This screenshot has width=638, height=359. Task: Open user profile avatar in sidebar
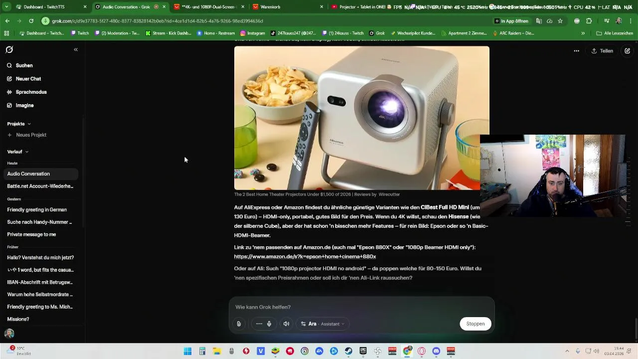coord(9,334)
